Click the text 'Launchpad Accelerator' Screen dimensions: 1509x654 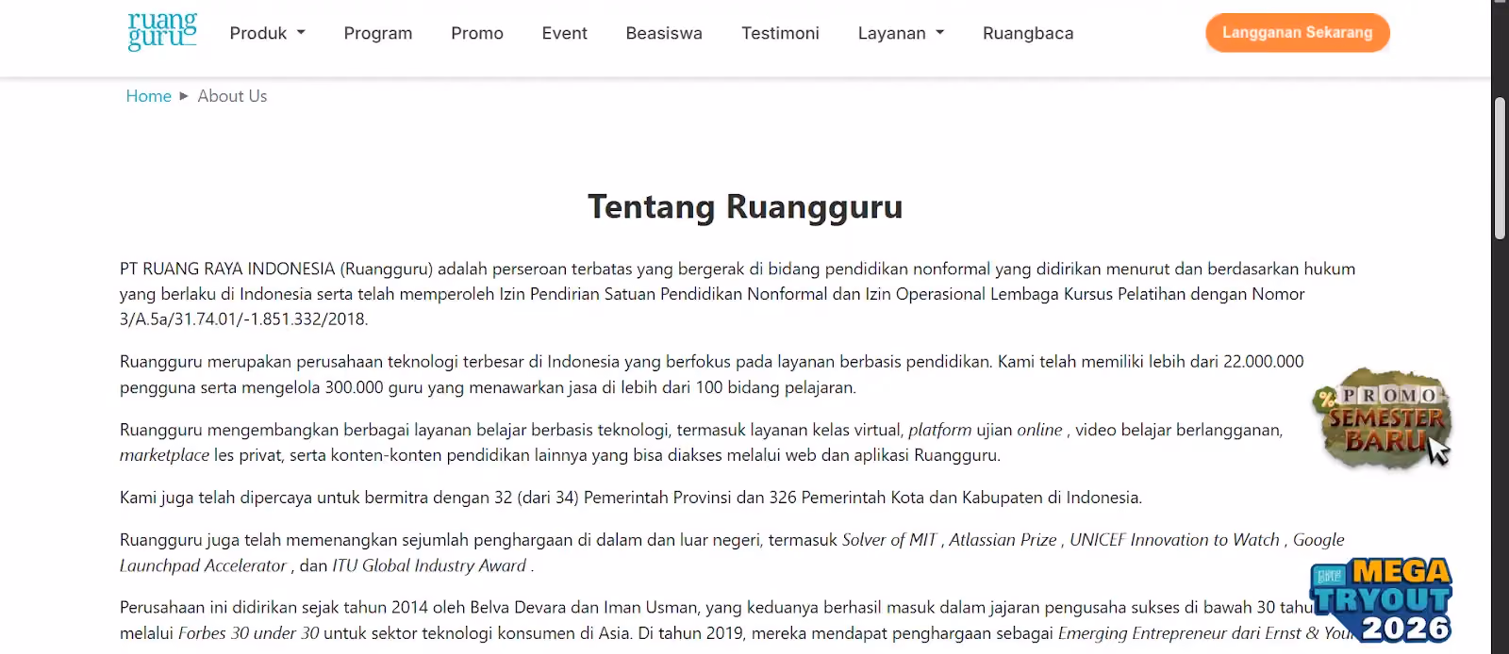[203, 565]
